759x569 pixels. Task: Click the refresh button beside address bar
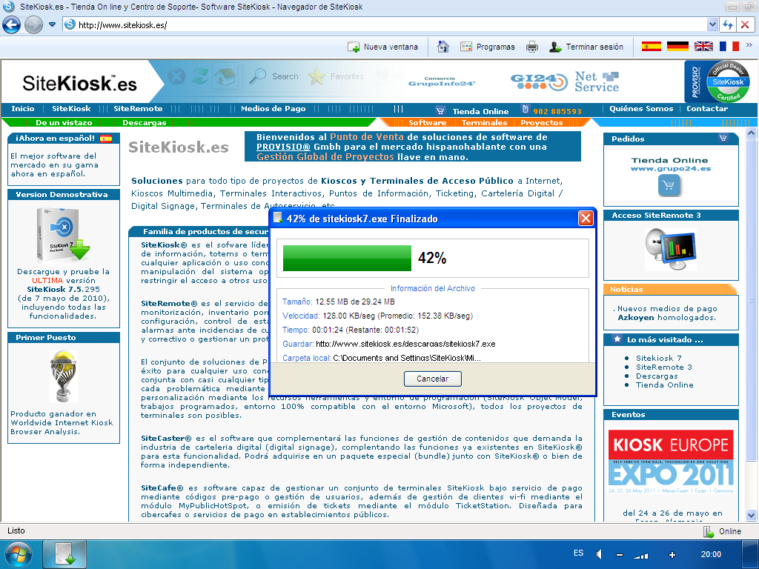[x=728, y=24]
